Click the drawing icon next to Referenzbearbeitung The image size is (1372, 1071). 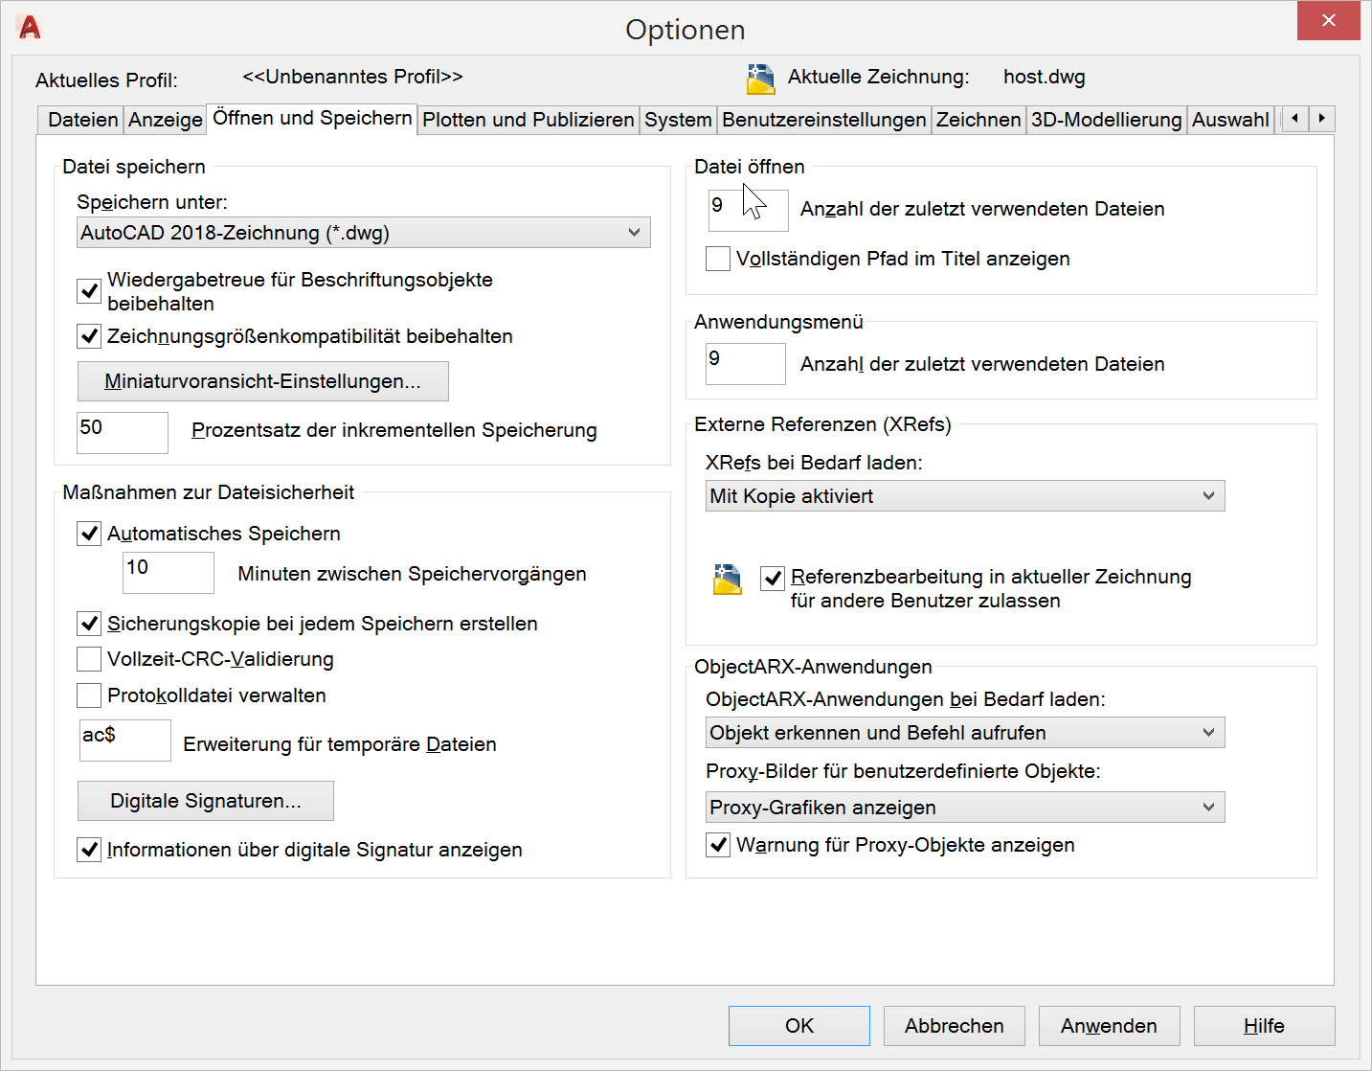[728, 580]
